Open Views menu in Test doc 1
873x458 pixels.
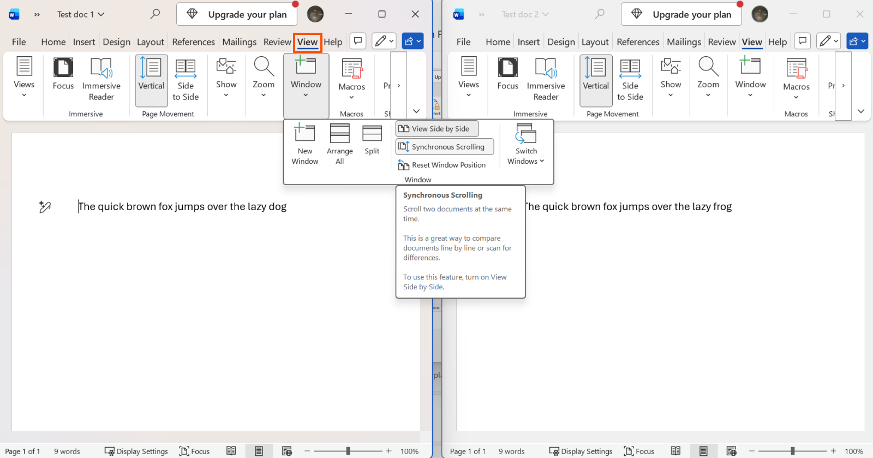(24, 78)
